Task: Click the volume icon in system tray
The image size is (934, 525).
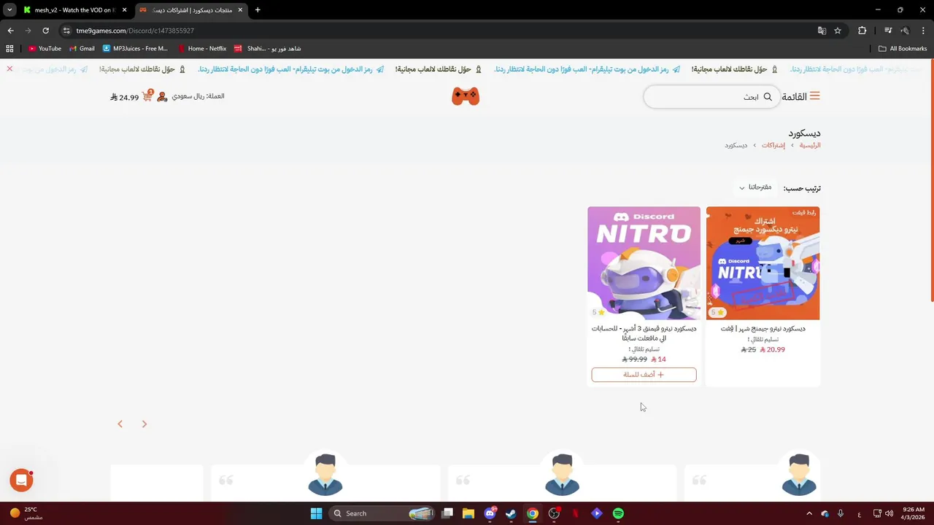Action: pyautogui.click(x=889, y=513)
